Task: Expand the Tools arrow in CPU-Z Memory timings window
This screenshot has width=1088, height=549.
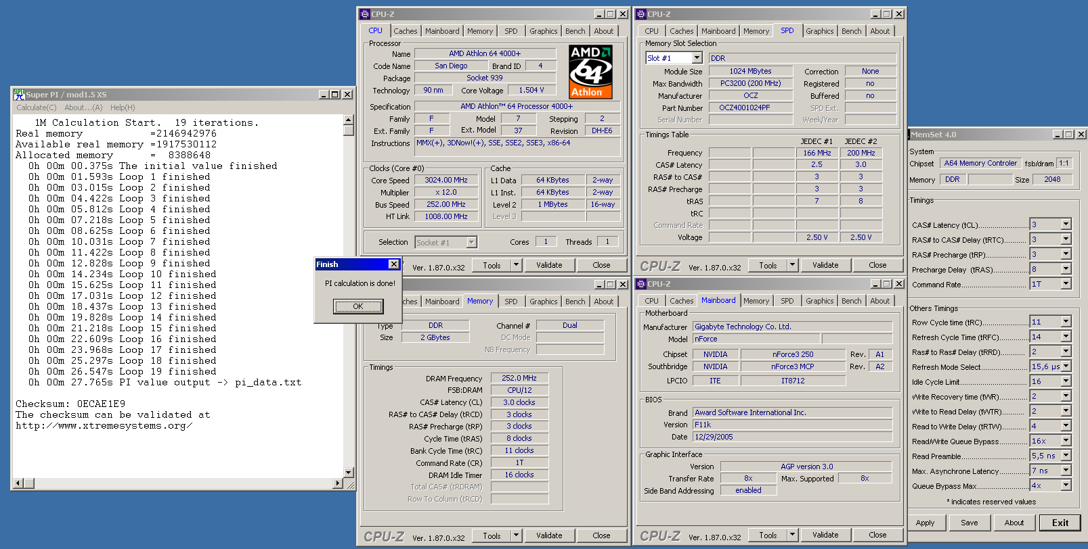Action: pyautogui.click(x=516, y=535)
